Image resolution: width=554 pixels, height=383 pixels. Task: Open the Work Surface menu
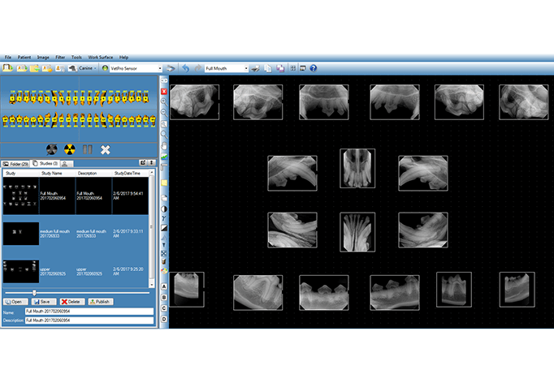pyautogui.click(x=101, y=57)
